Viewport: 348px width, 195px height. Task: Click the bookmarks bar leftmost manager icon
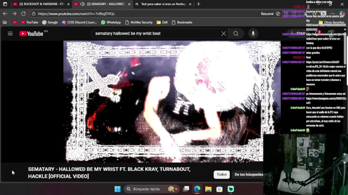coord(5,22)
